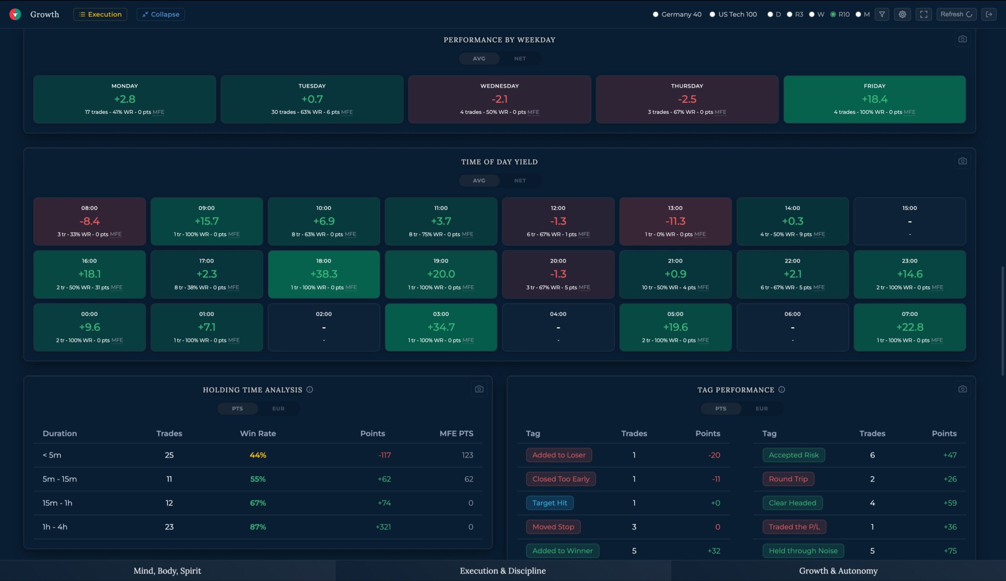Click the Round Trip tag
1006x581 pixels.
click(788, 479)
